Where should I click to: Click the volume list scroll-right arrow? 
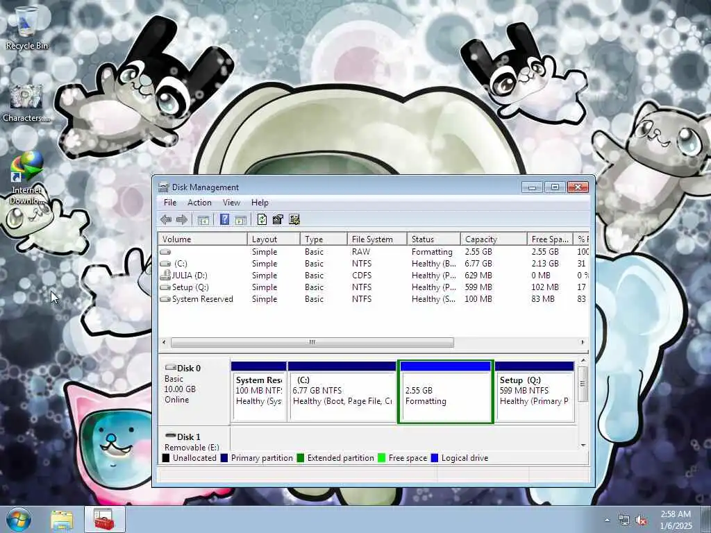(583, 342)
